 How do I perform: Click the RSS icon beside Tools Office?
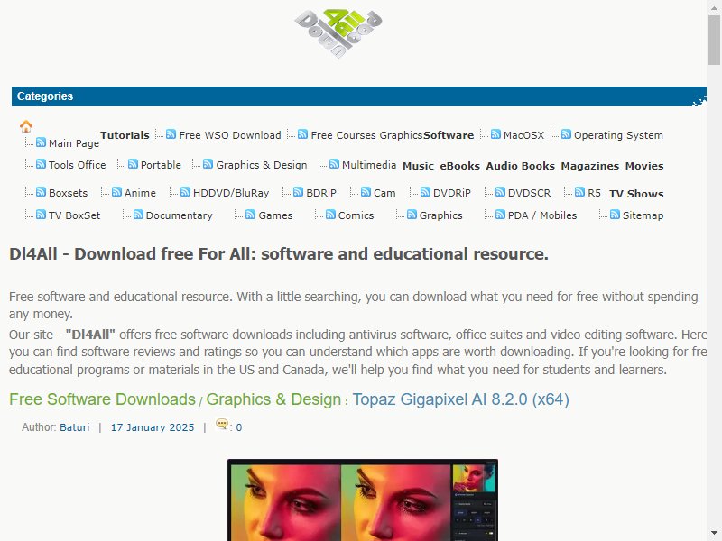pos(41,164)
